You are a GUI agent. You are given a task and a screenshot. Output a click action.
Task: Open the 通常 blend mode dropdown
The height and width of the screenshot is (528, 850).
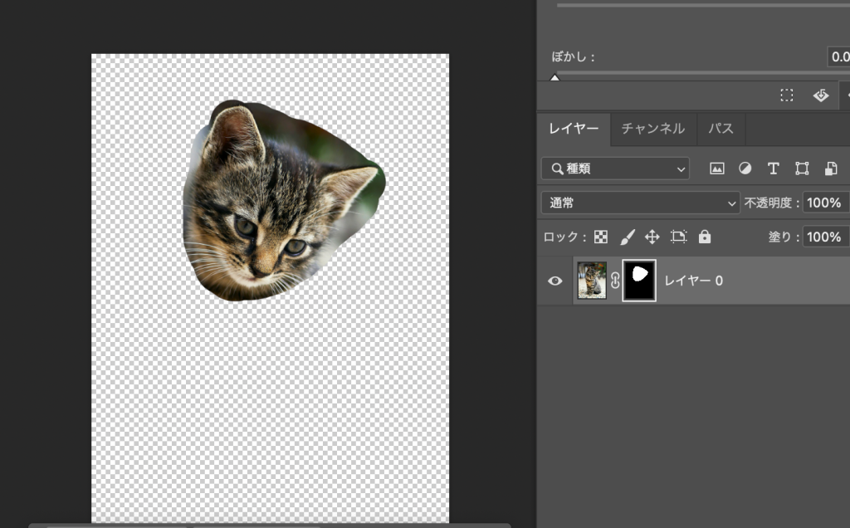[x=639, y=203]
